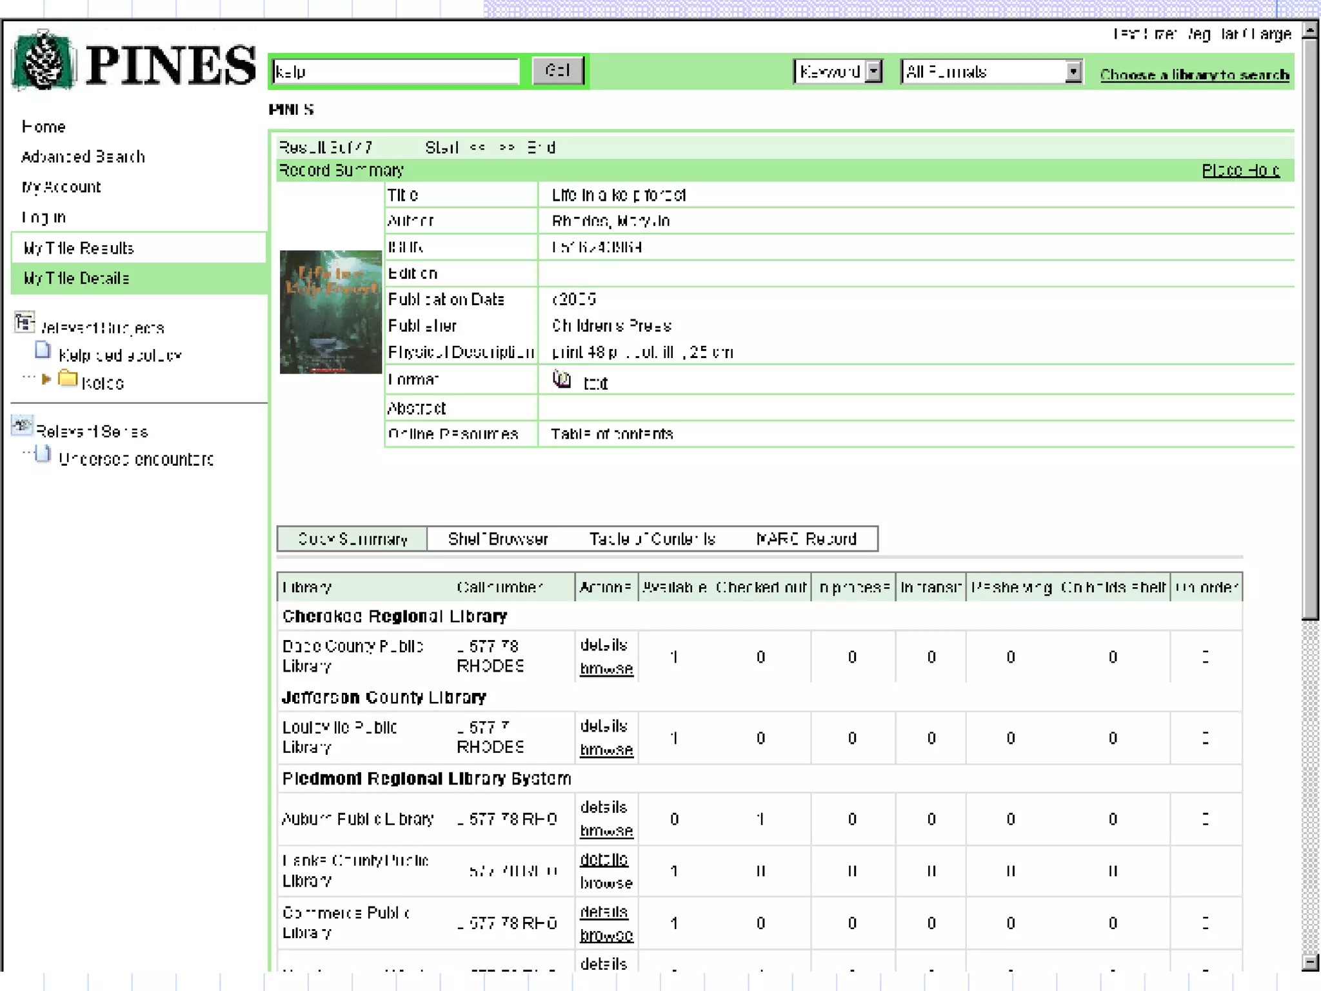Click the Place Hold link
Image resolution: width=1321 pixels, height=991 pixels.
pos(1240,171)
